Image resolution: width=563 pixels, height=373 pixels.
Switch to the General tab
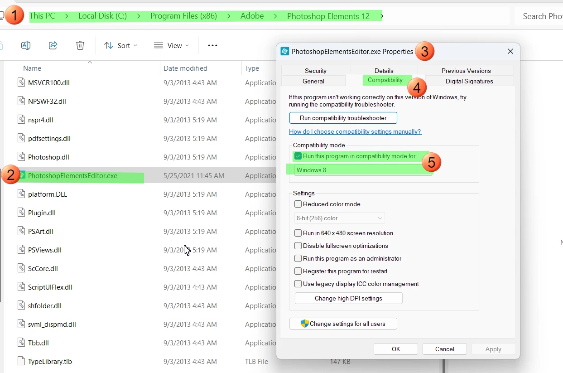pyautogui.click(x=313, y=81)
